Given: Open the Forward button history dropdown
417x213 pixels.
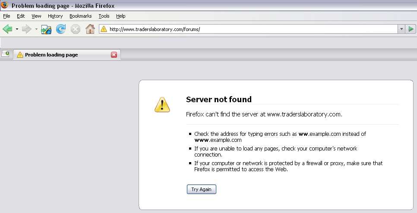Looking at the screenshot, I should tap(36, 29).
